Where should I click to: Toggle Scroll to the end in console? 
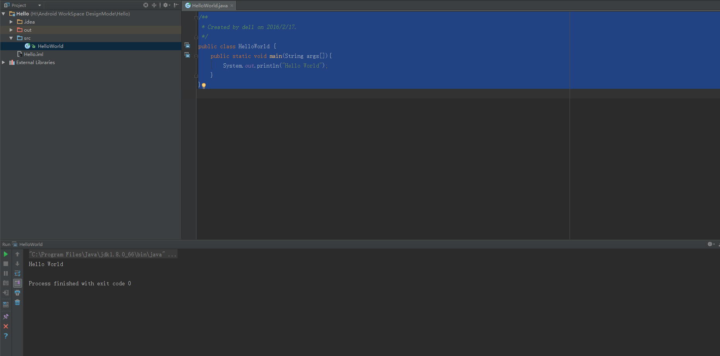pyautogui.click(x=17, y=283)
